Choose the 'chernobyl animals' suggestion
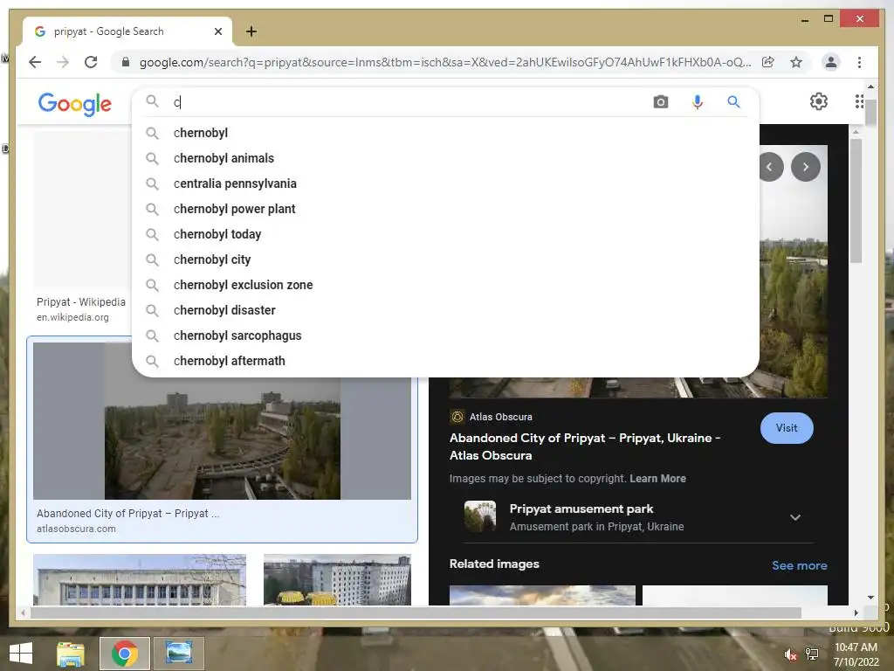Viewport: 894px width, 671px height. (445, 158)
